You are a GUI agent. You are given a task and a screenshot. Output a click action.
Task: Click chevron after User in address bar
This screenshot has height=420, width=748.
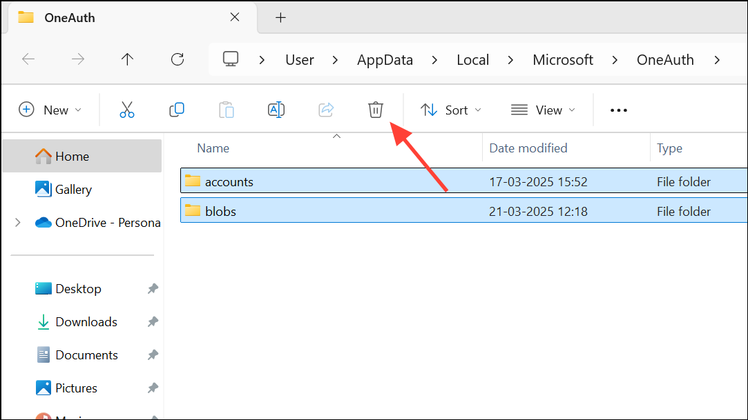coord(335,60)
